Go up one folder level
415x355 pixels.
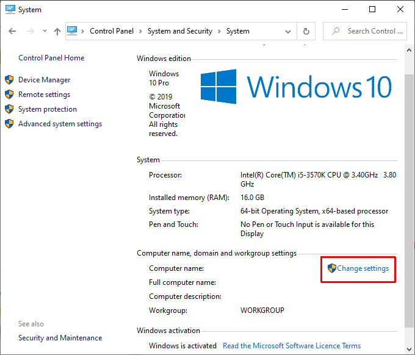[x=57, y=31]
